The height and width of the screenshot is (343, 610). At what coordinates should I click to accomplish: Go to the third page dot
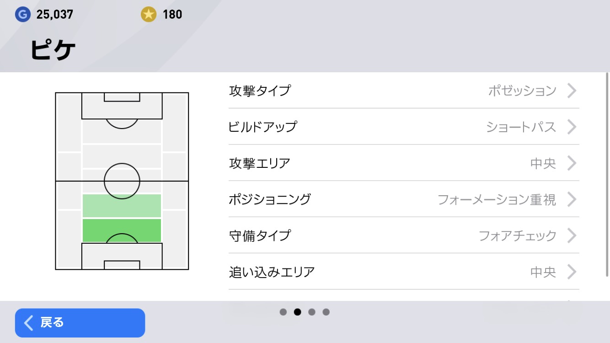[x=312, y=312]
